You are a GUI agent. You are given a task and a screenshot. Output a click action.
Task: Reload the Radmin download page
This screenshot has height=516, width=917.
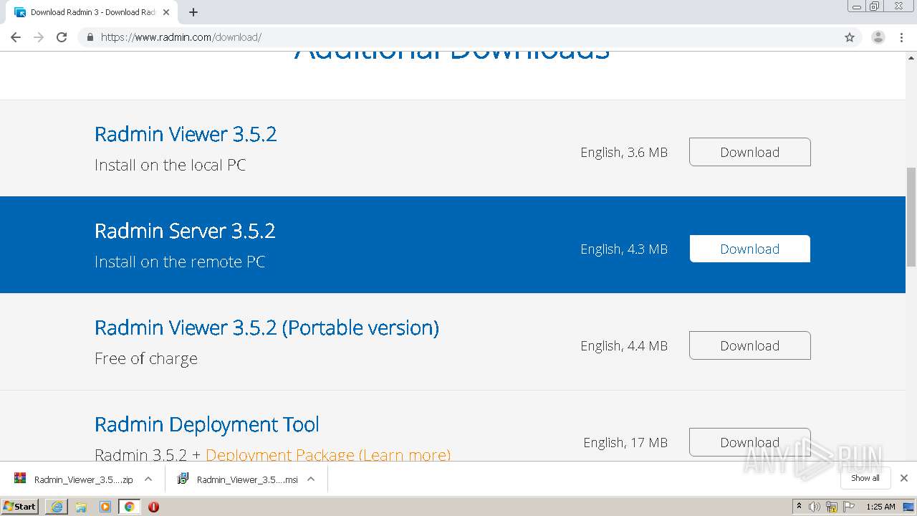coord(62,37)
